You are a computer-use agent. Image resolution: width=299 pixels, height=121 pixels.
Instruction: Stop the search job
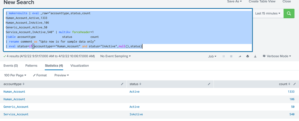tap(232, 56)
